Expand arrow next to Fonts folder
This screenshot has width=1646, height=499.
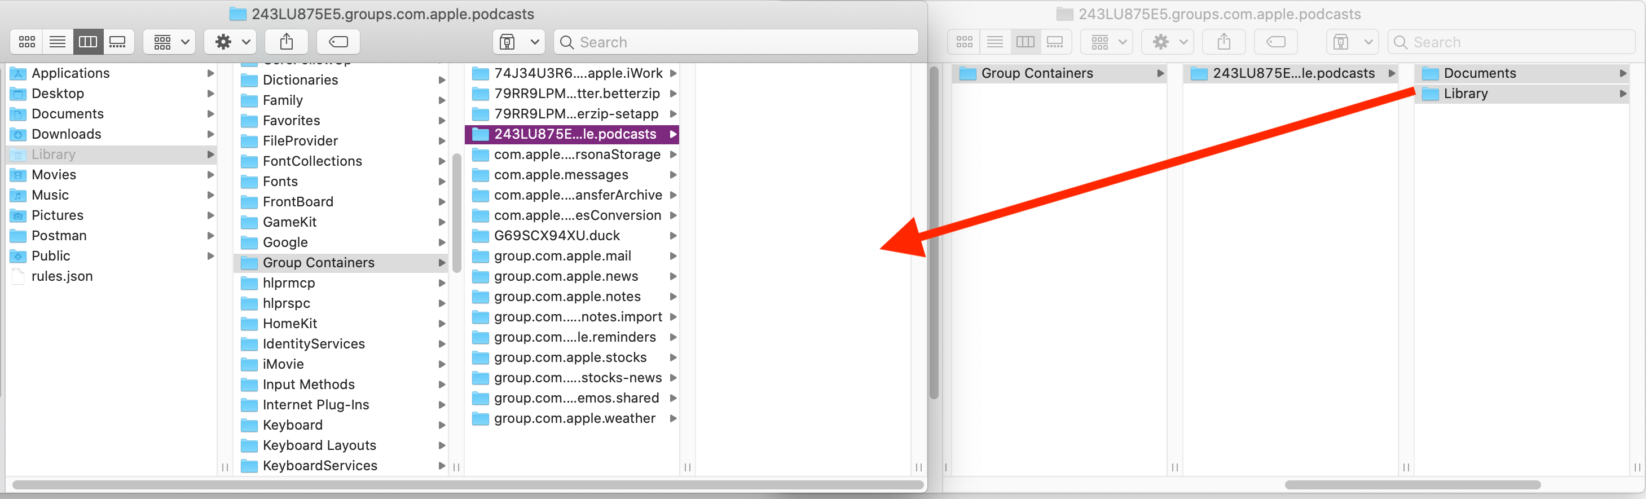coord(442,182)
